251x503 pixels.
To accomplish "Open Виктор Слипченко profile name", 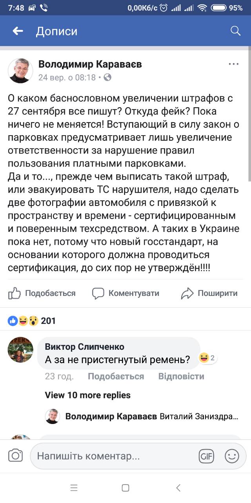I will point(85,347).
